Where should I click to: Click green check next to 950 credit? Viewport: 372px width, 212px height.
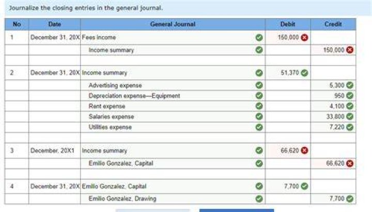coord(350,96)
